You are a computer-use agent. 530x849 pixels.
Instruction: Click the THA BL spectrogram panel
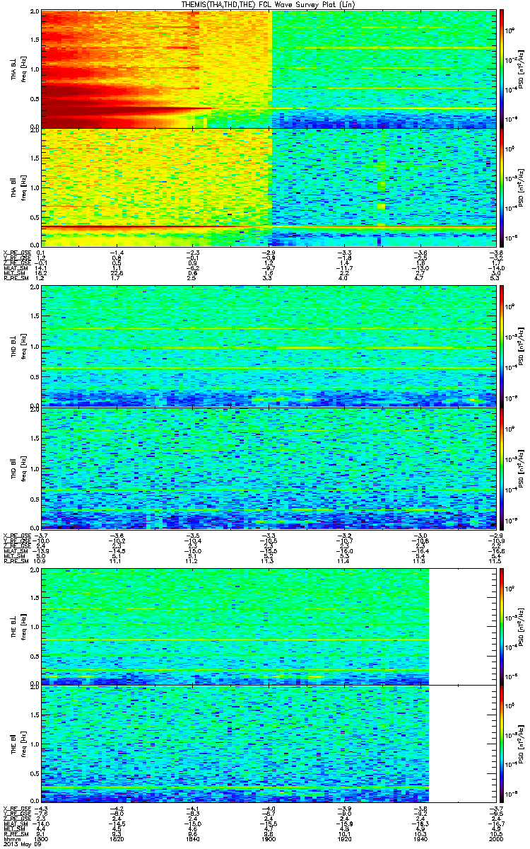click(269, 69)
